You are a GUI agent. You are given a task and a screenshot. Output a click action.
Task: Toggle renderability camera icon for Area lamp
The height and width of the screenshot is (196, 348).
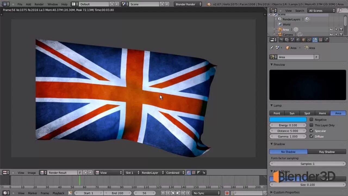click(341, 29)
